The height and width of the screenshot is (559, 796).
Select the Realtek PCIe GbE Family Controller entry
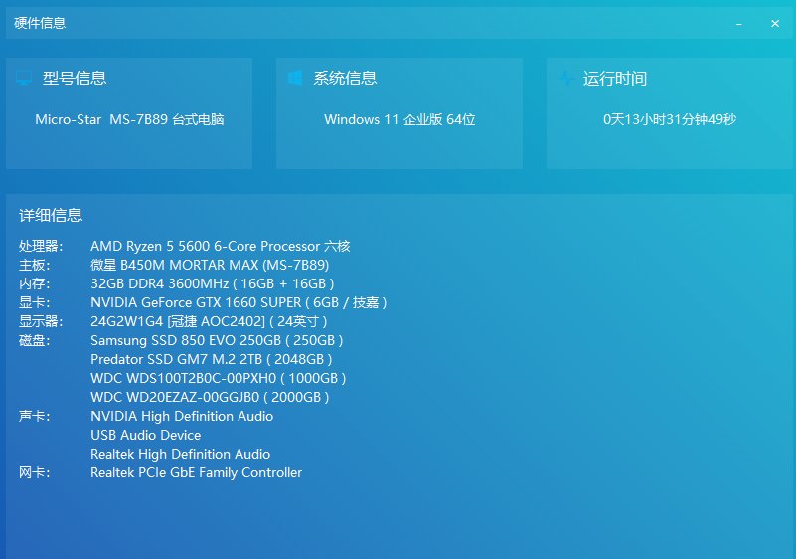[x=196, y=472]
